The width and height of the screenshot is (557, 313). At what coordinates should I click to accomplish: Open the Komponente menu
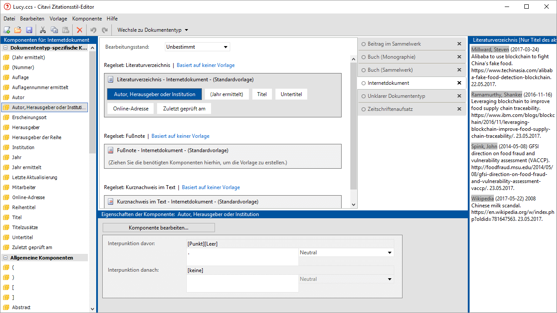coord(87,19)
